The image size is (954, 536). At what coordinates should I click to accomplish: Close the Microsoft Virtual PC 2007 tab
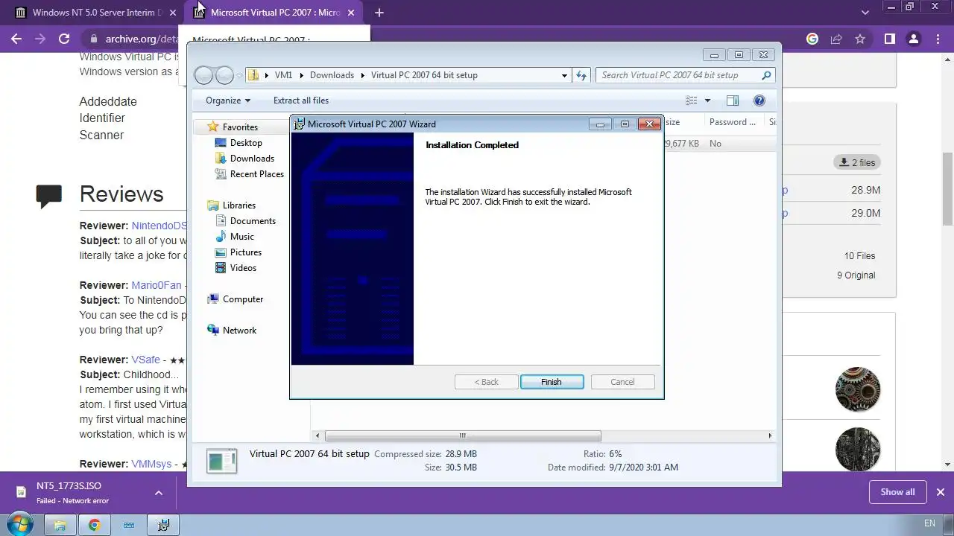pos(352,13)
